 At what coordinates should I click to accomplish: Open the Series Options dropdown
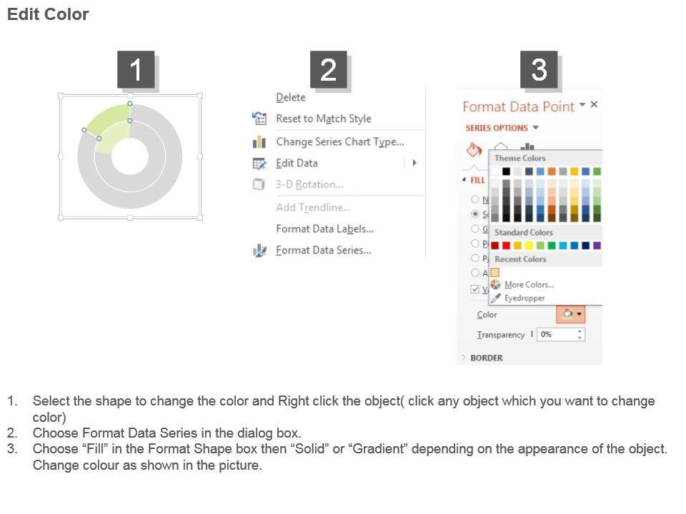536,128
